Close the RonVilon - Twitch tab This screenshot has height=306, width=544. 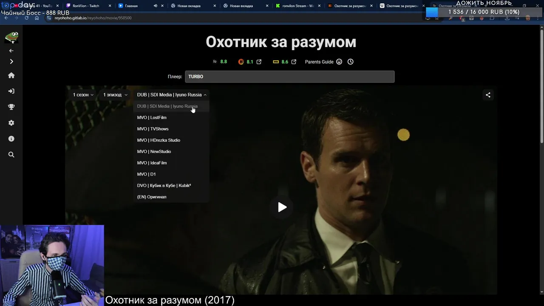click(x=110, y=6)
